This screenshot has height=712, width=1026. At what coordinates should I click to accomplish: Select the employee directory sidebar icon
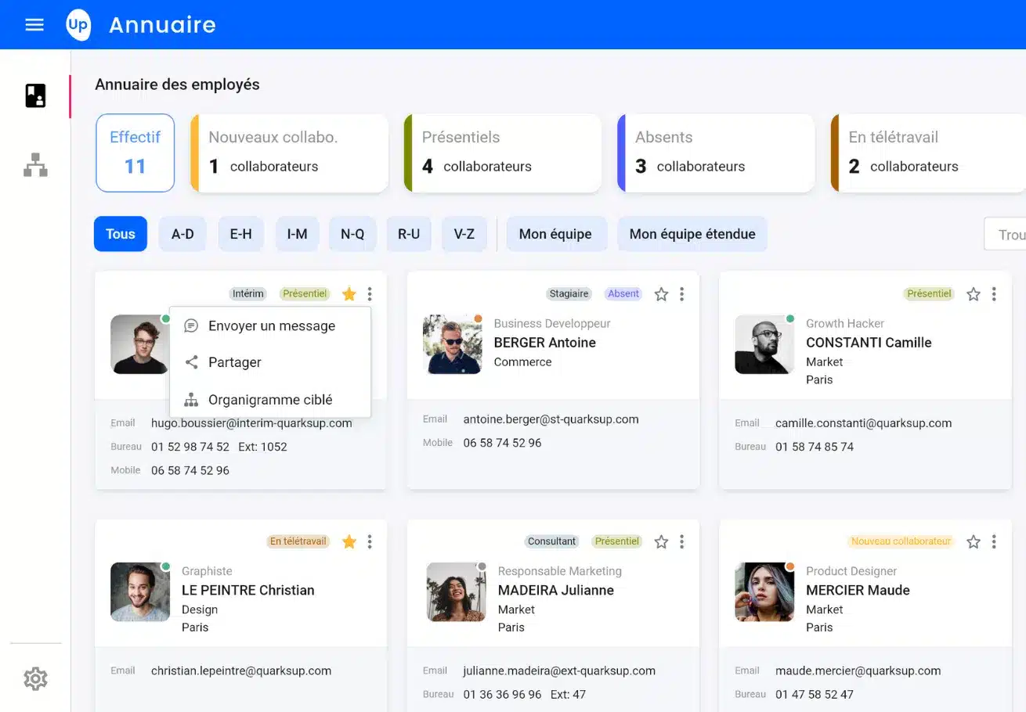[x=34, y=95]
